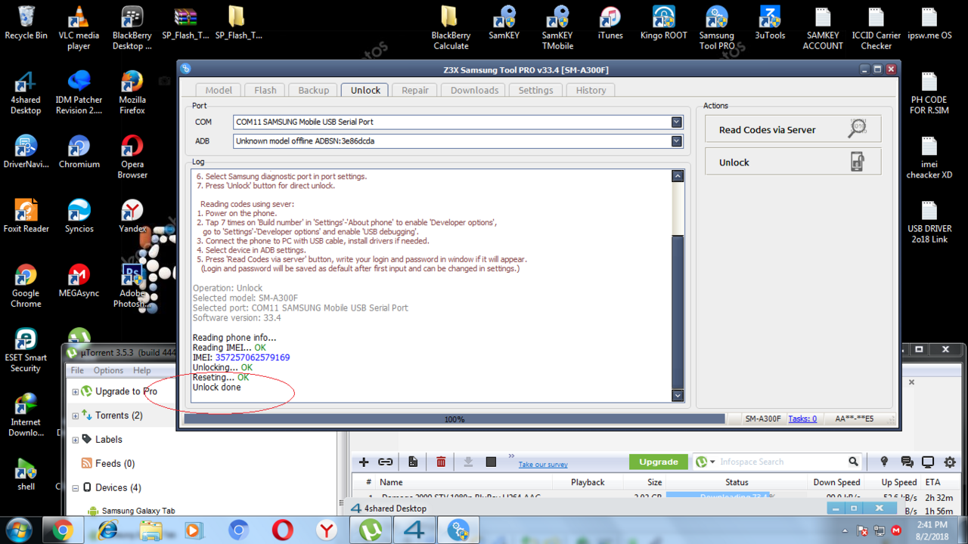Click the Unlock action button
Screen dimensions: 968x544
[793, 162]
